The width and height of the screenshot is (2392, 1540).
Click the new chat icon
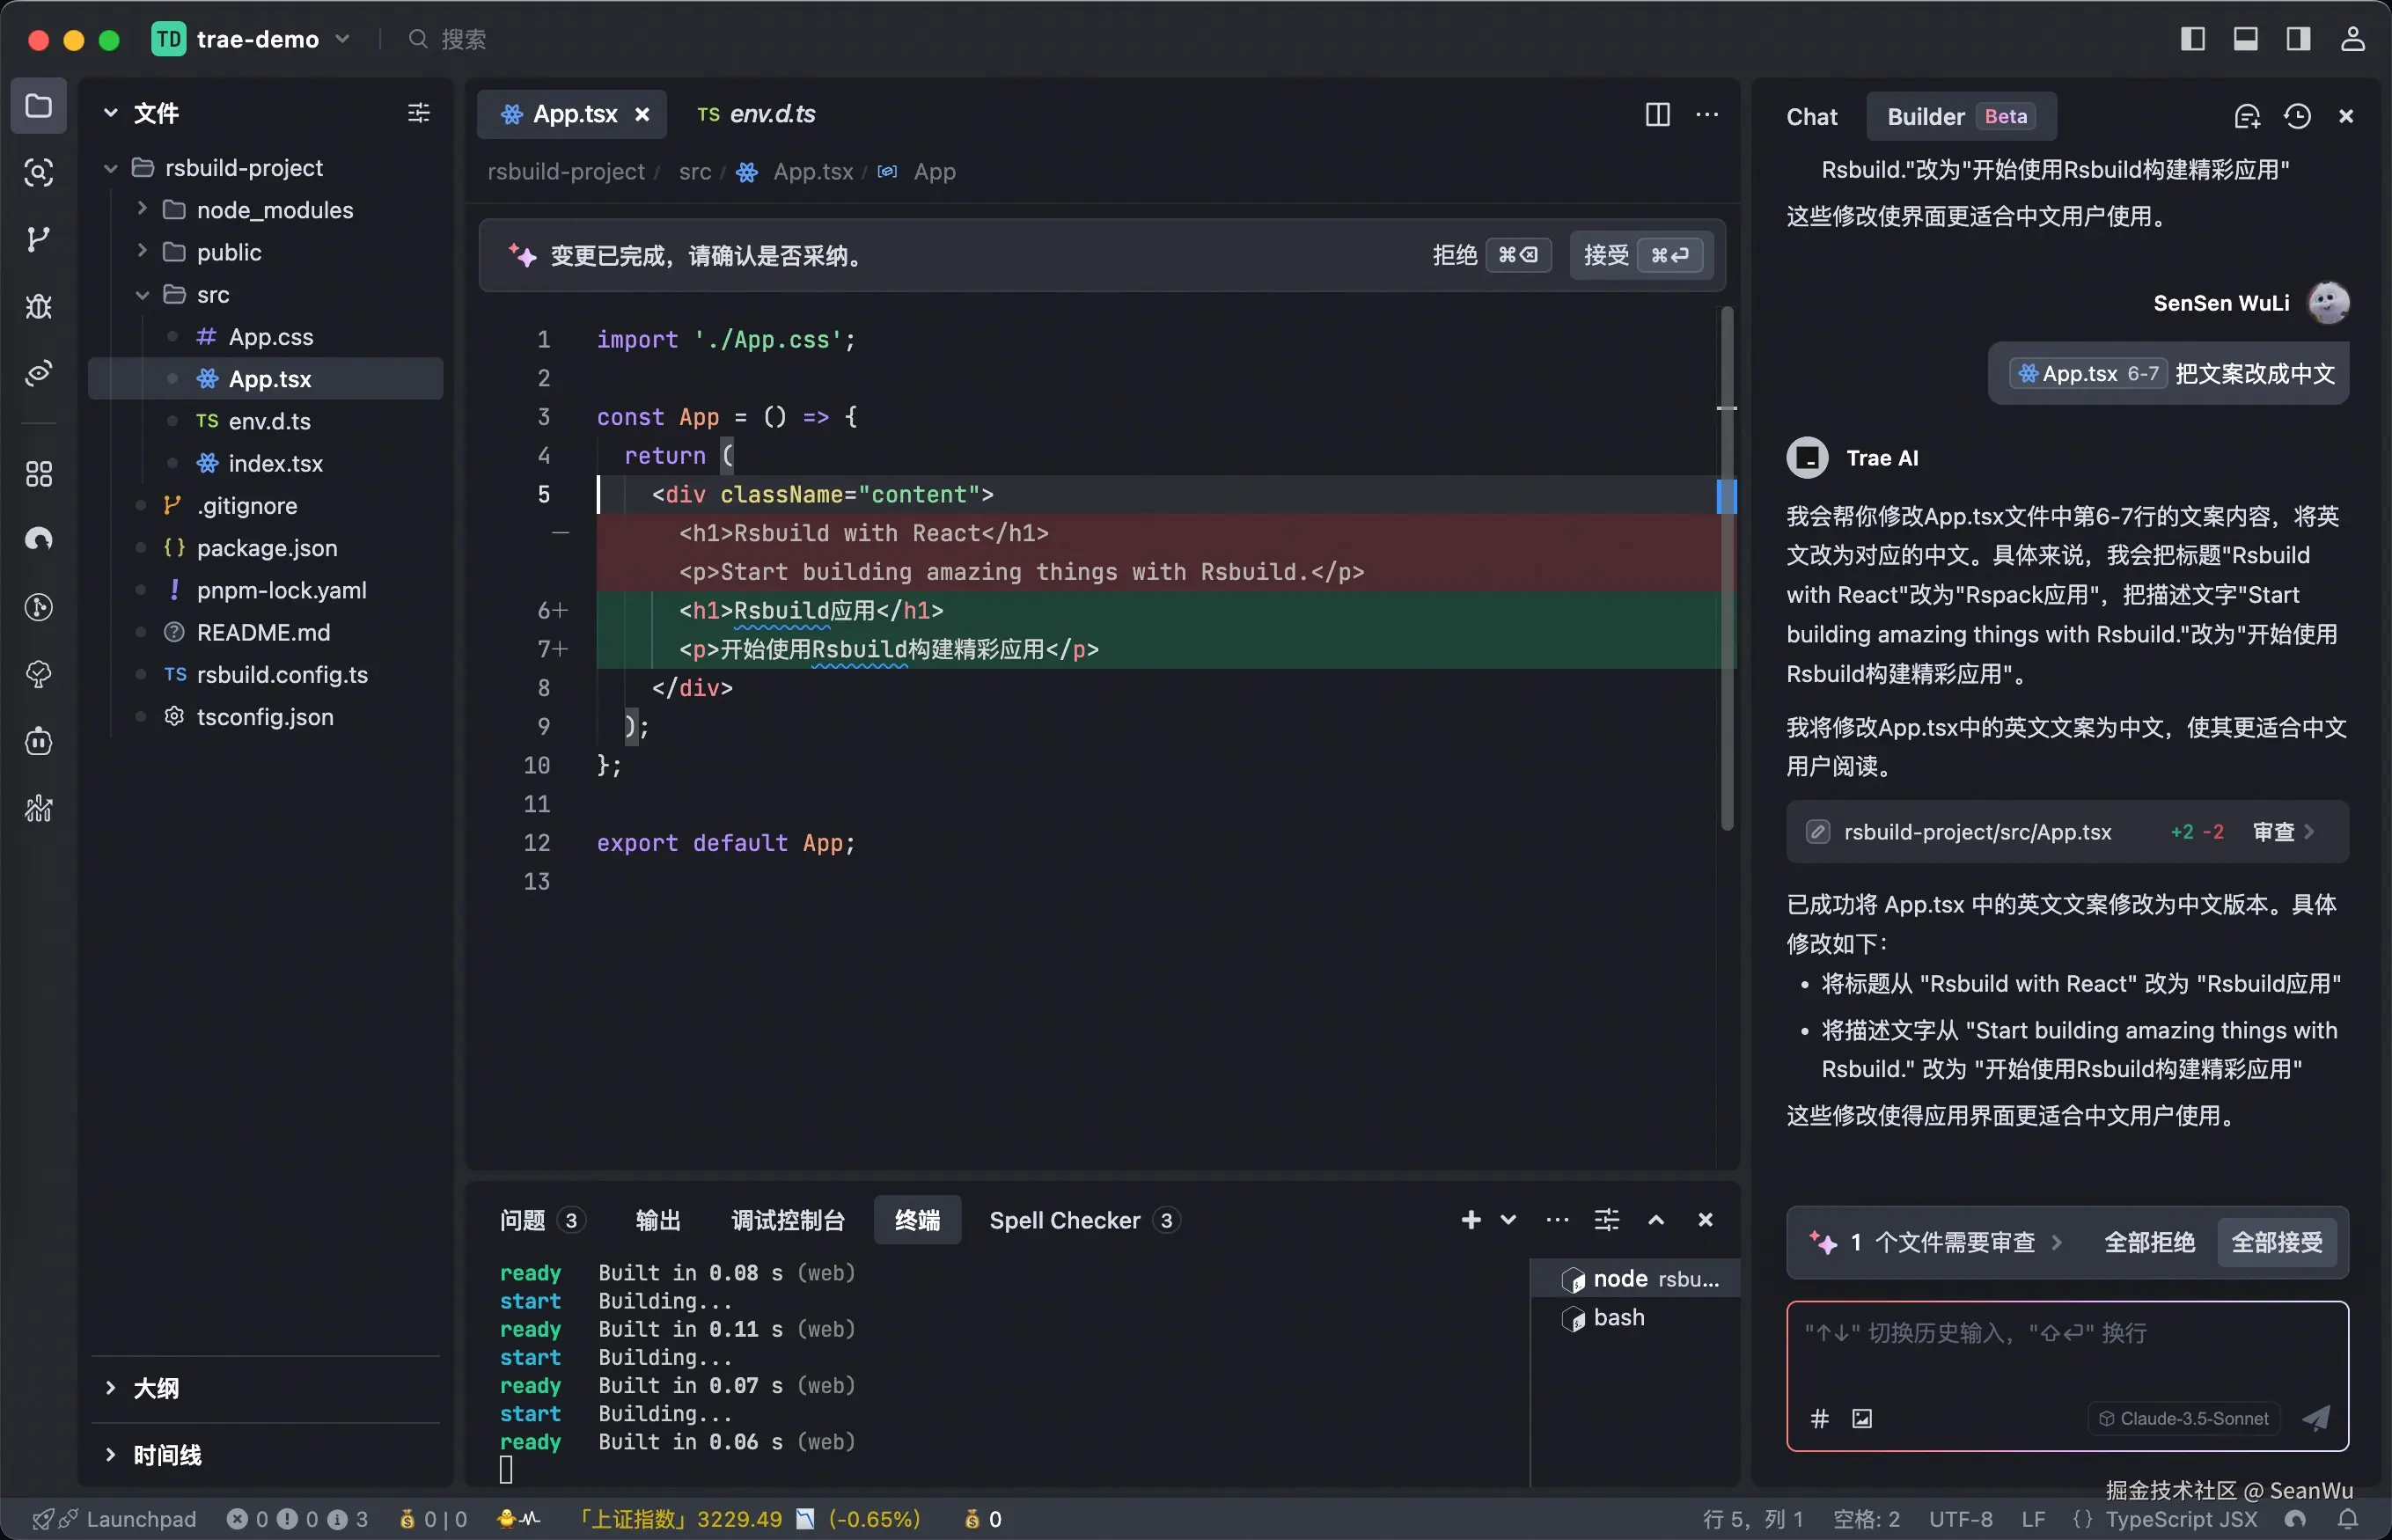pos(2246,116)
